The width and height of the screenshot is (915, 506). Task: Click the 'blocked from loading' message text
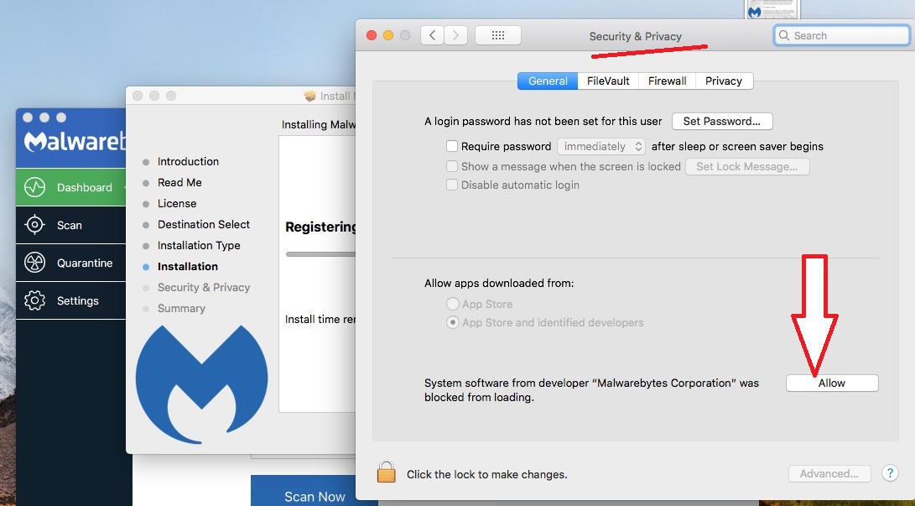592,390
